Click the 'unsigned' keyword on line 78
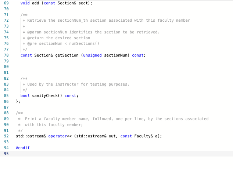The image size is (233, 169). coord(92,55)
